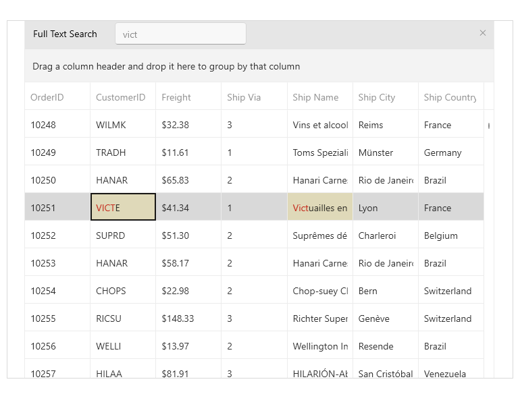The height and width of the screenshot is (419, 520).
Task: Select ship city cell Charleroi
Action: tap(386, 235)
